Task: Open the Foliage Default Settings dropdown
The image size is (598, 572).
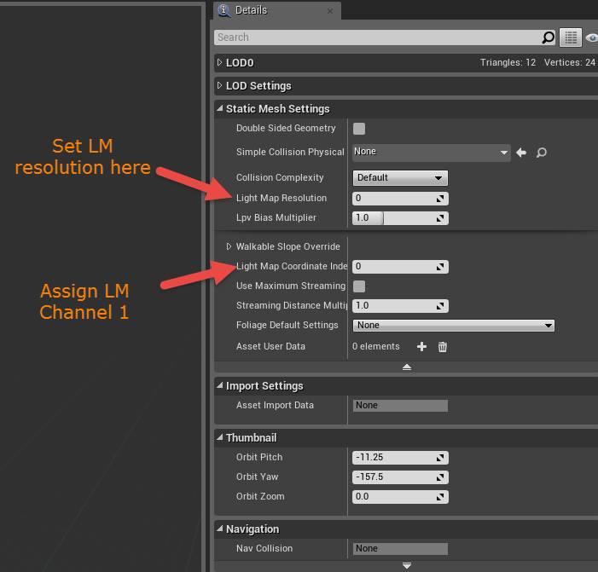Action: [x=454, y=326]
